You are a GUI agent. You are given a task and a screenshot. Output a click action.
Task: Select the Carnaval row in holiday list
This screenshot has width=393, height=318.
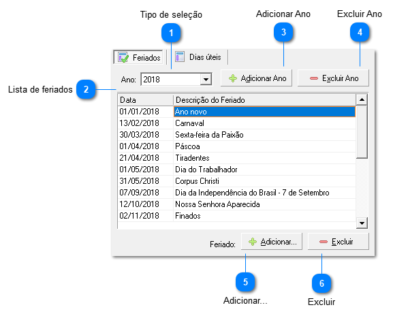click(x=236, y=123)
